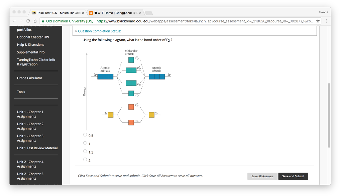Image resolution: width=340 pixels, height=196 pixels.
Task: Expand Question Completion Status section
Action: tap(99, 31)
